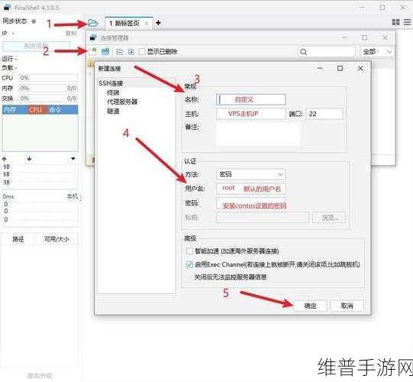Click the CPU usage progress bar

48,78
